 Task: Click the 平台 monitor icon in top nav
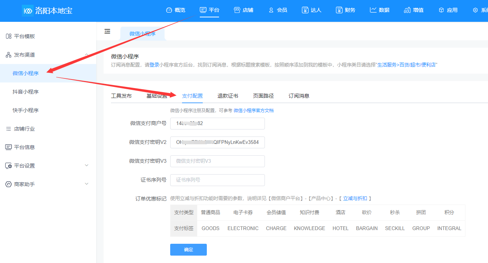(203, 10)
